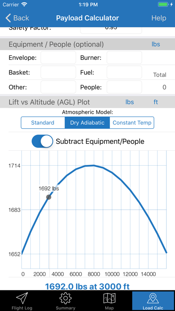Tap the Wi-Fi signal icon
Image resolution: width=175 pixels, height=311 pixels.
(x=25, y=4)
